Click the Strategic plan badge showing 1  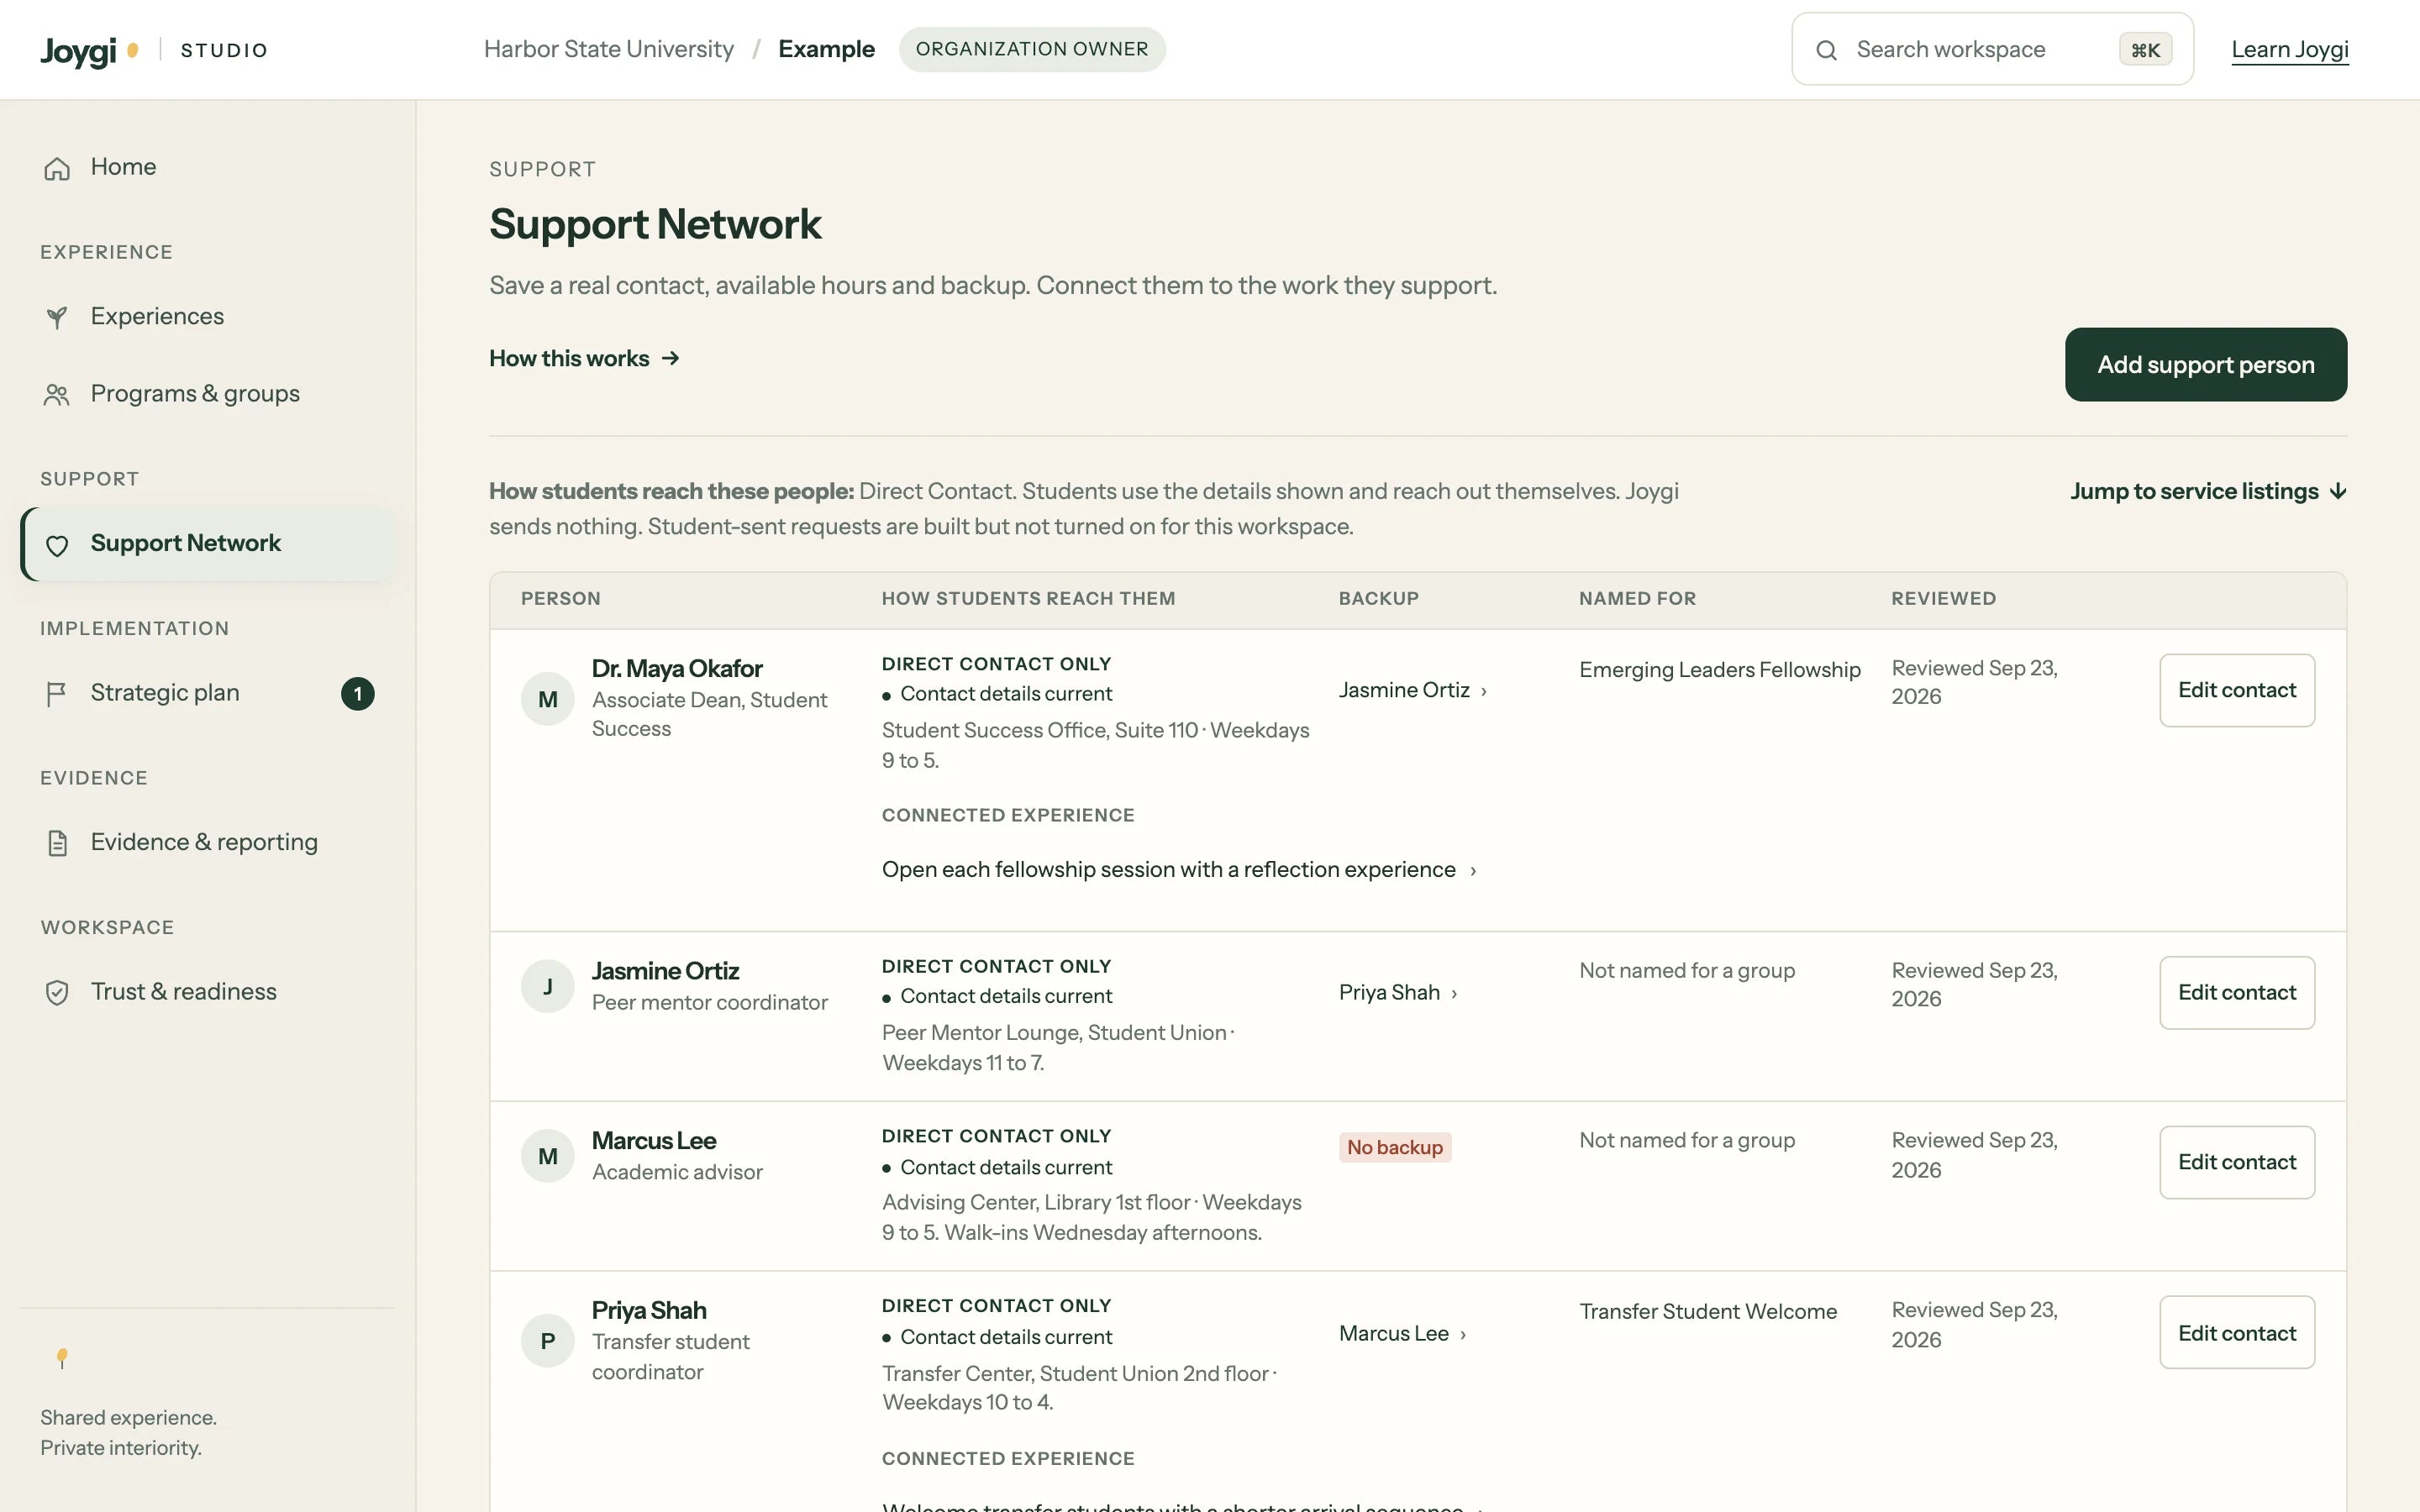pos(358,694)
